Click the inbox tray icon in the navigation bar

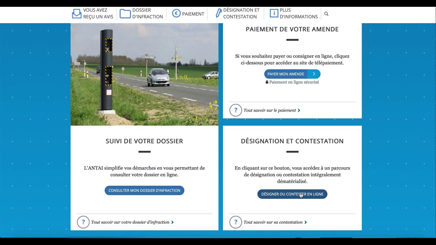click(x=77, y=14)
